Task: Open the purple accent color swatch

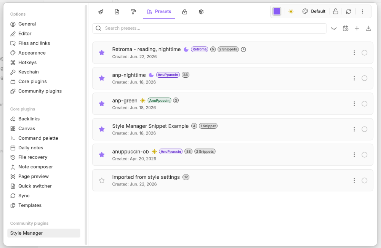Action: 277,11
